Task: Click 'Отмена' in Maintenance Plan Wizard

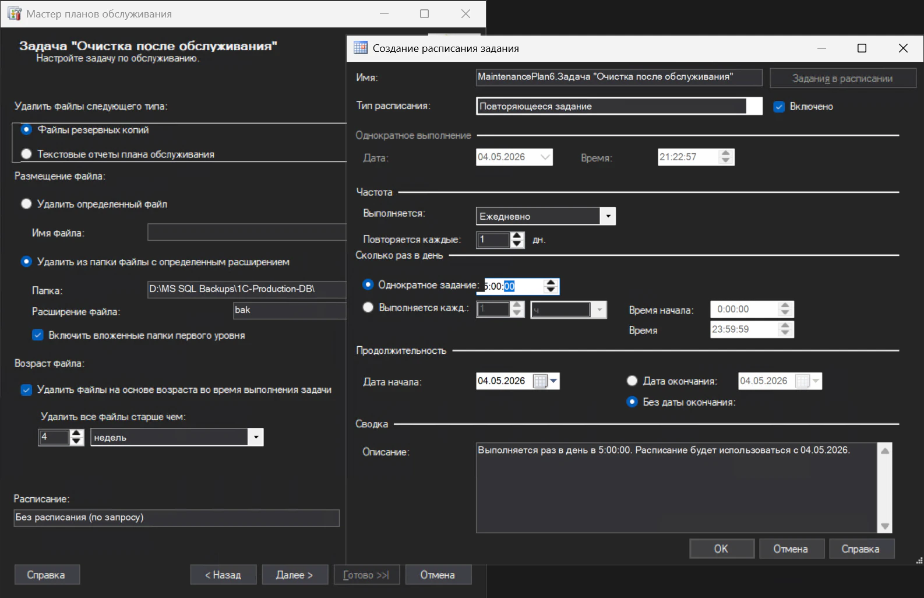Action: point(438,575)
